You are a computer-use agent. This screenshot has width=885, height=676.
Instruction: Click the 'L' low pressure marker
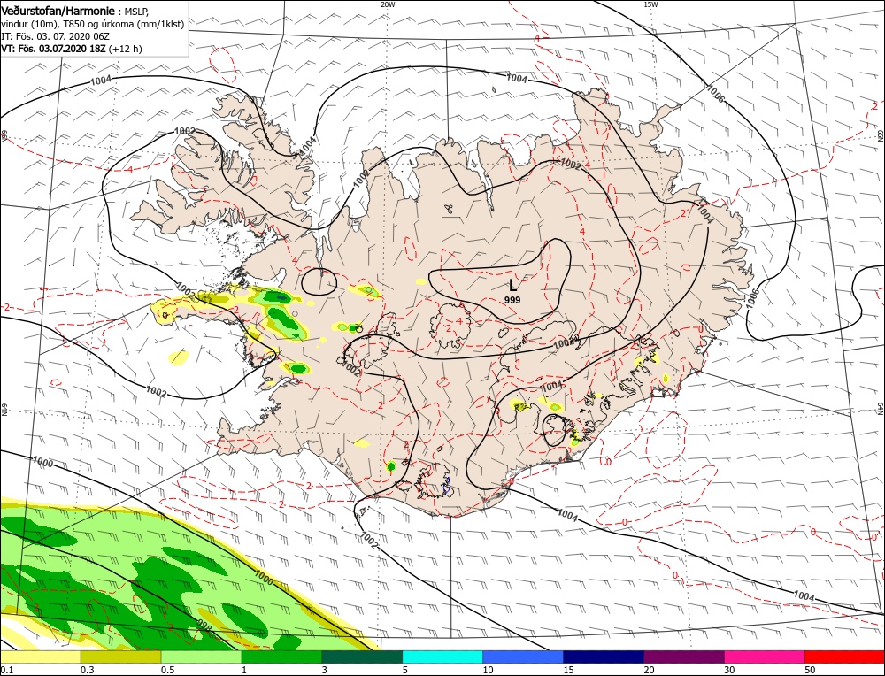pyautogui.click(x=512, y=286)
